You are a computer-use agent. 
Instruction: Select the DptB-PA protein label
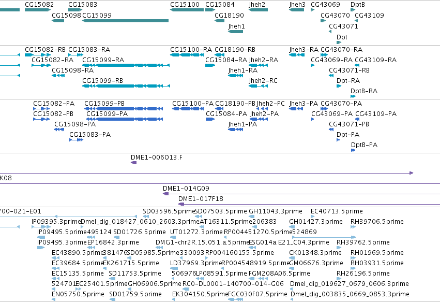point(364,145)
